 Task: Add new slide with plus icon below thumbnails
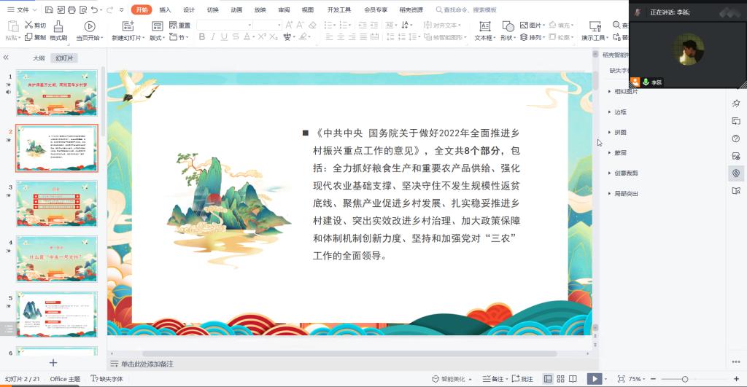coord(53,362)
